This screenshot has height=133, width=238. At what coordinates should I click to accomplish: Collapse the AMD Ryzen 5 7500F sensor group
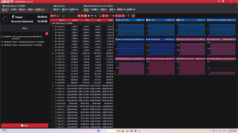(51, 23)
